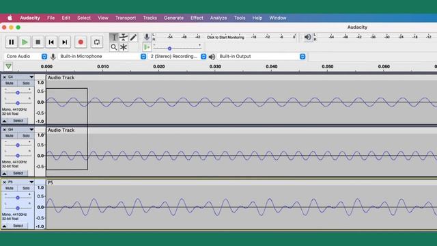Pause playback with the Pause button

click(x=12, y=42)
